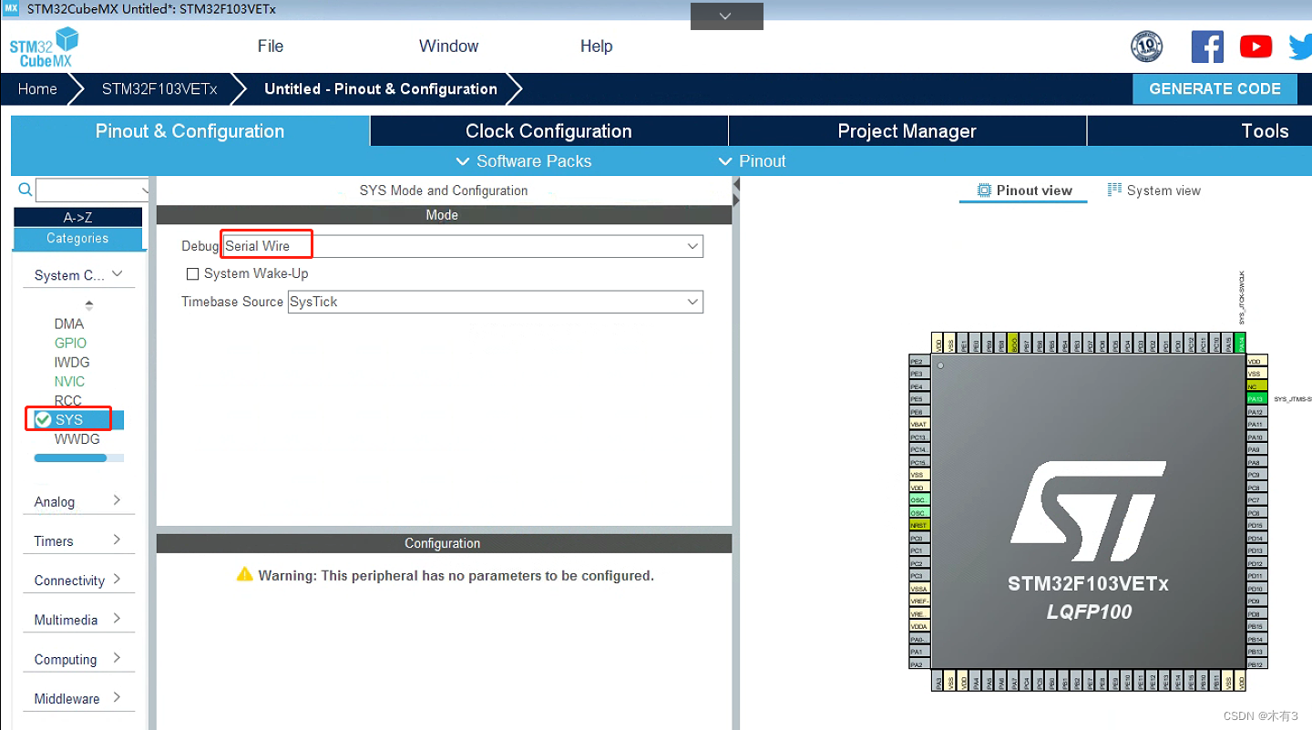Click the Untitled - Pinout & Configuration breadcrumb
The image size is (1312, 730).
pos(381,89)
